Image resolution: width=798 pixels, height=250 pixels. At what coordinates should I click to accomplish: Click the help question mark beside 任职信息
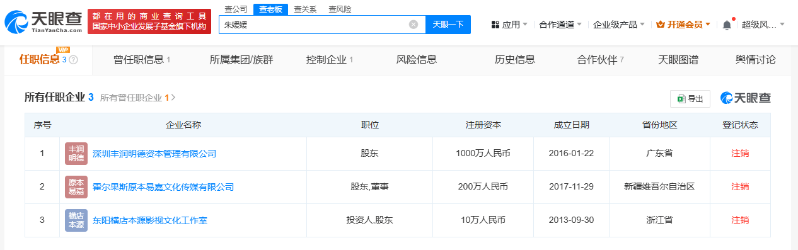74,60
